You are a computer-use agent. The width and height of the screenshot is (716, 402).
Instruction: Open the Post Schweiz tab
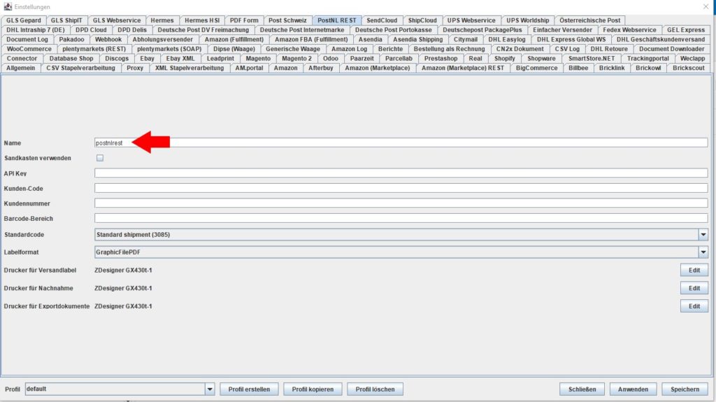[287, 20]
